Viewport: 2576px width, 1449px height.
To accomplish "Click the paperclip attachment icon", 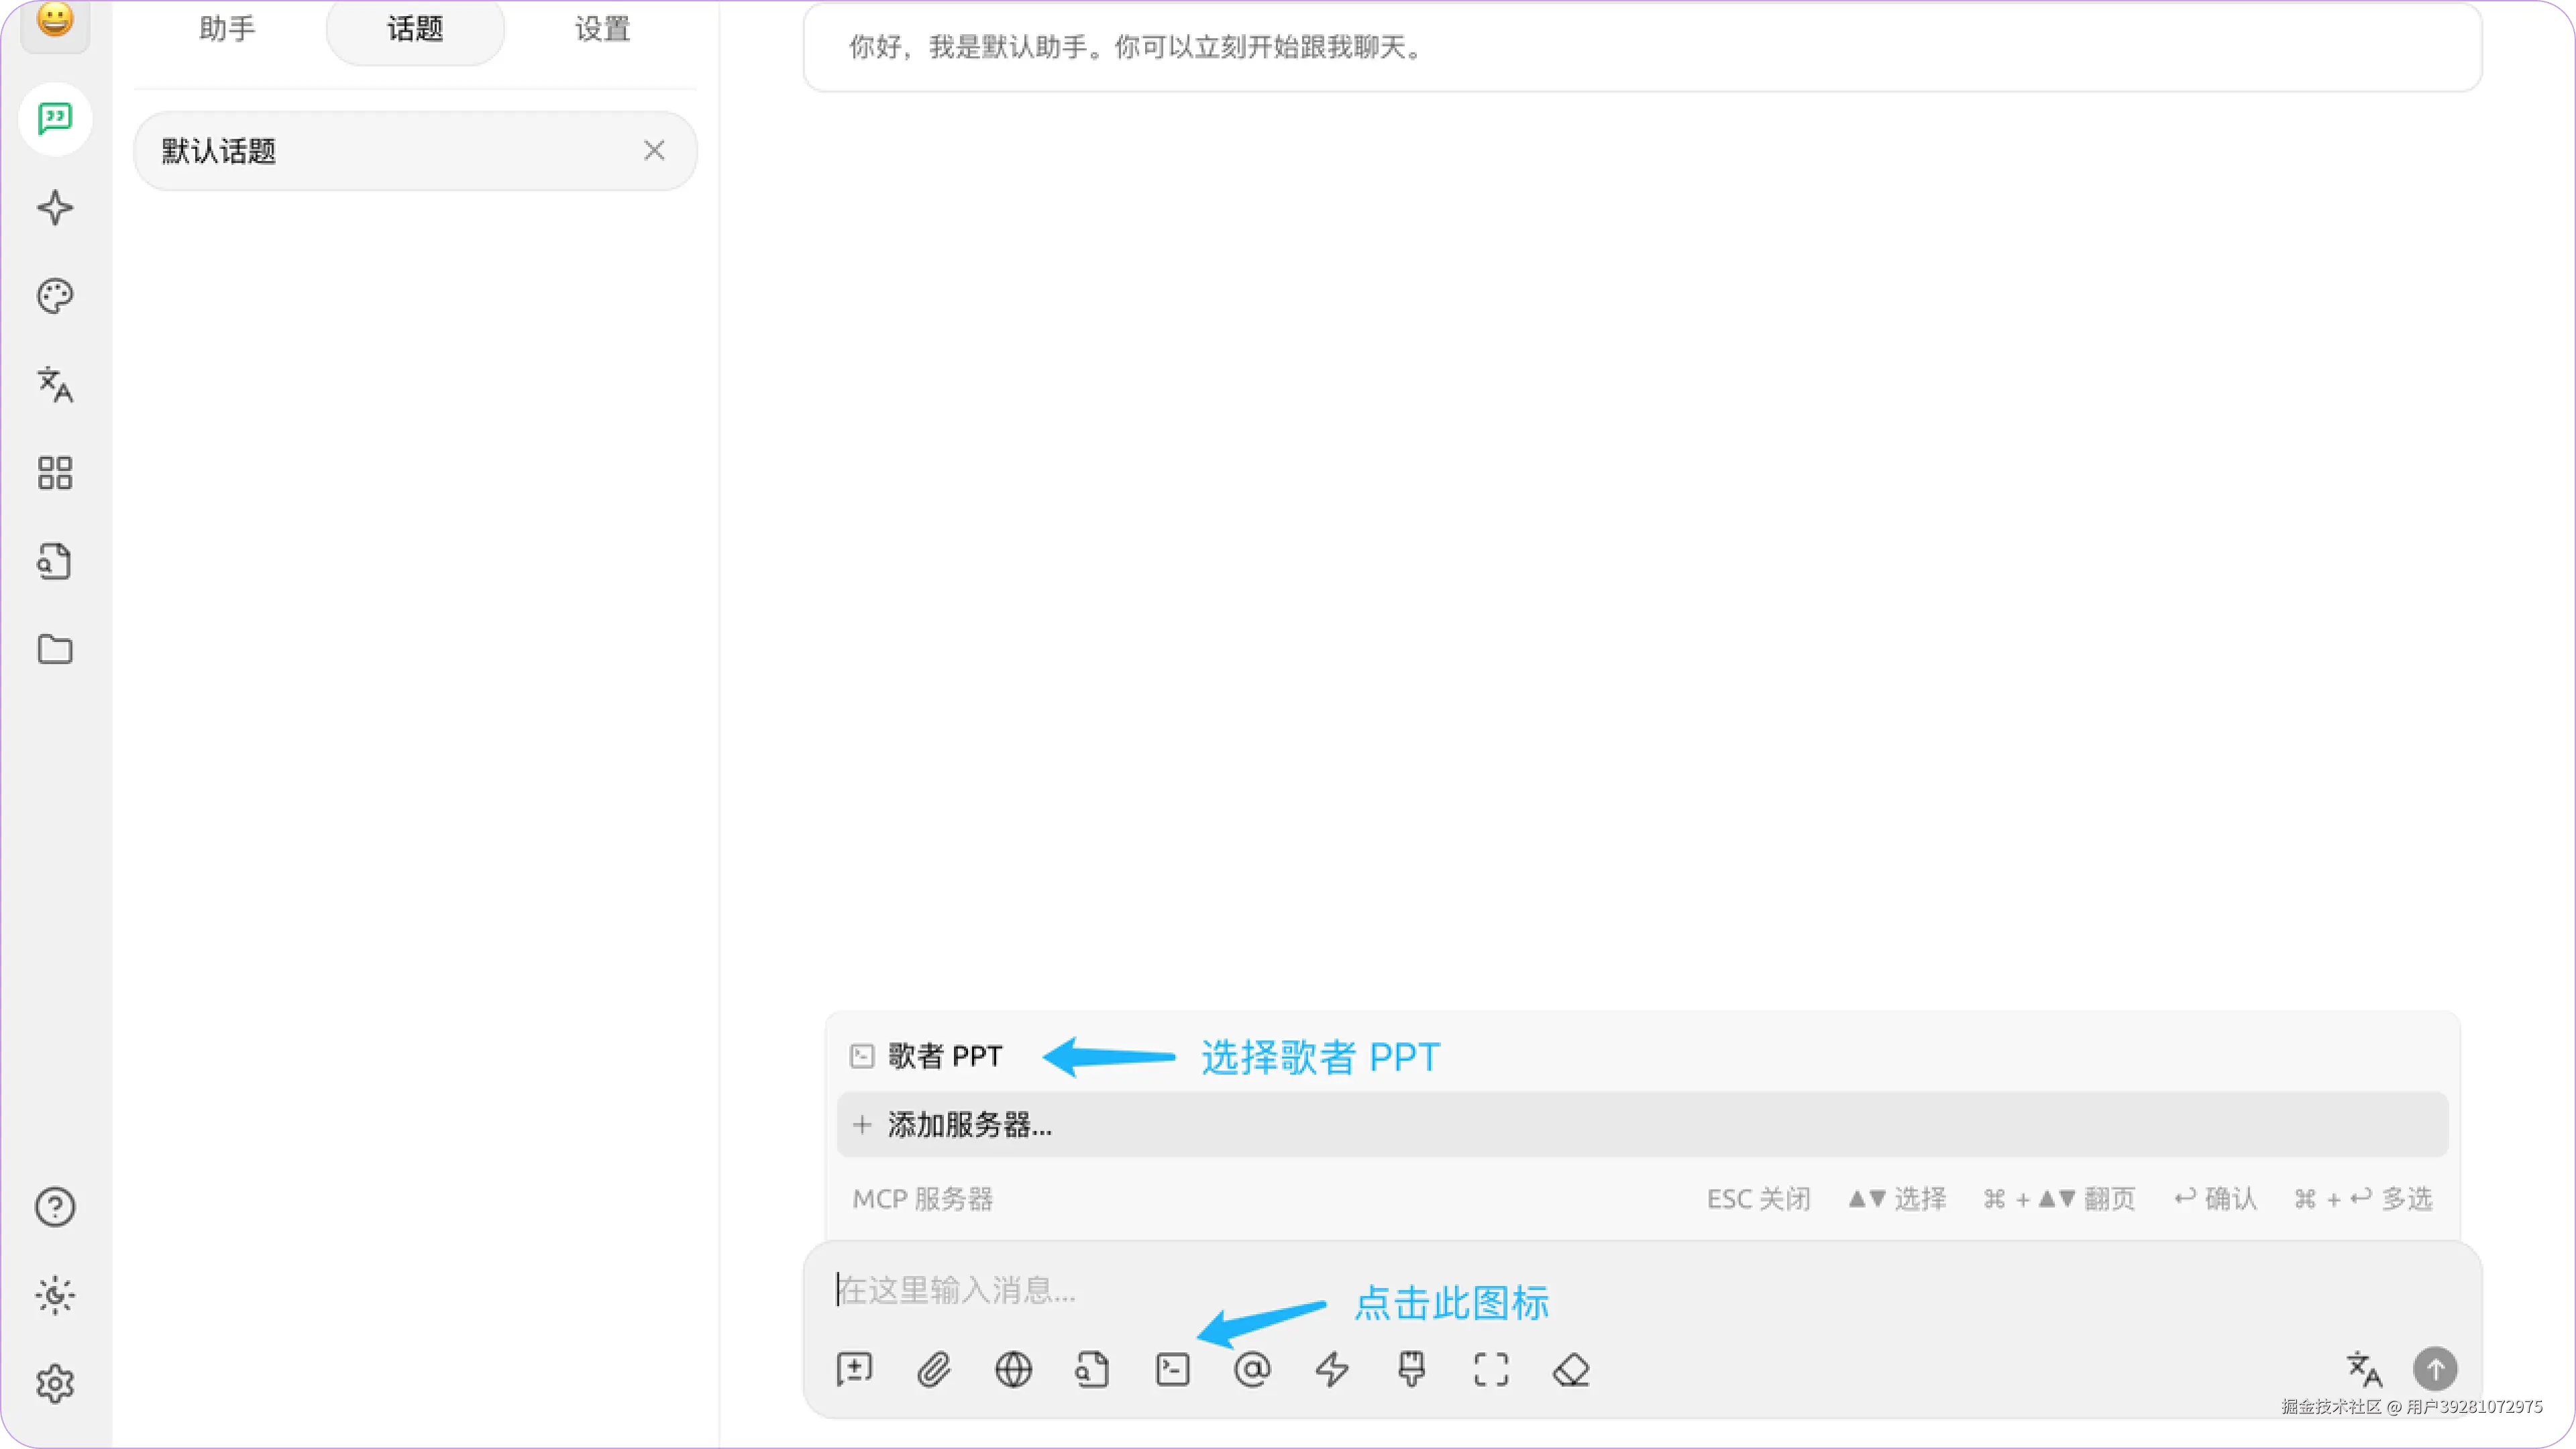I will pyautogui.click(x=933, y=1369).
